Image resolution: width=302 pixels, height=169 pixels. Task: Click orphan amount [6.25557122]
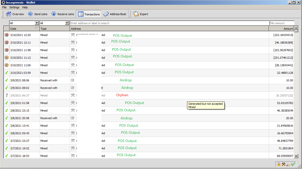pos(285,95)
